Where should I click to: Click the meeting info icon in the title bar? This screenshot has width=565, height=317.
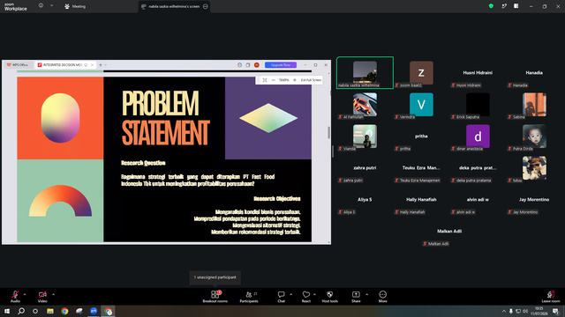[41, 6]
